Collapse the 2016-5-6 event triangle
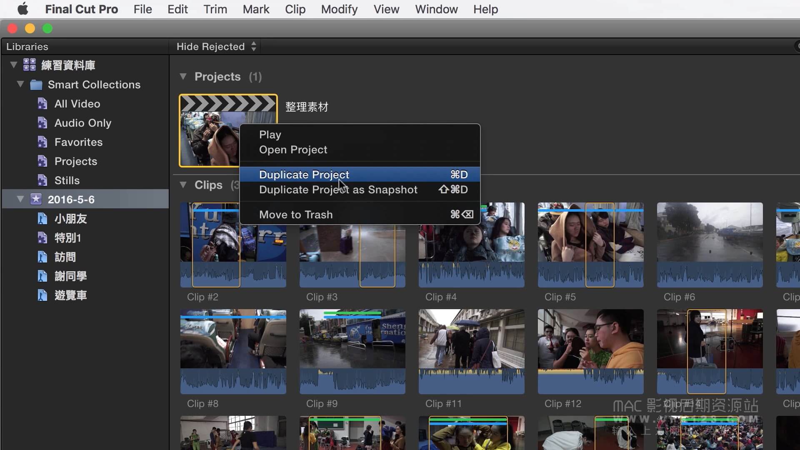The width and height of the screenshot is (800, 450). coord(20,199)
